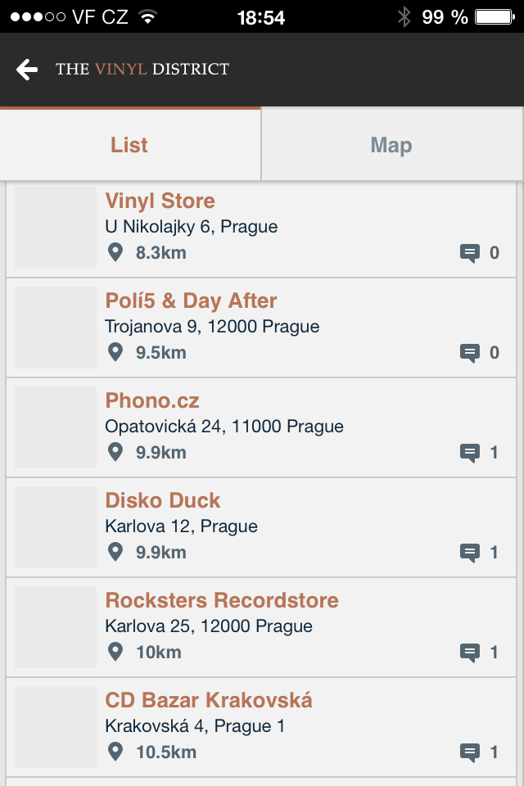Tap The Vinyl District logo
Screen dimensions: 524x786
click(142, 70)
